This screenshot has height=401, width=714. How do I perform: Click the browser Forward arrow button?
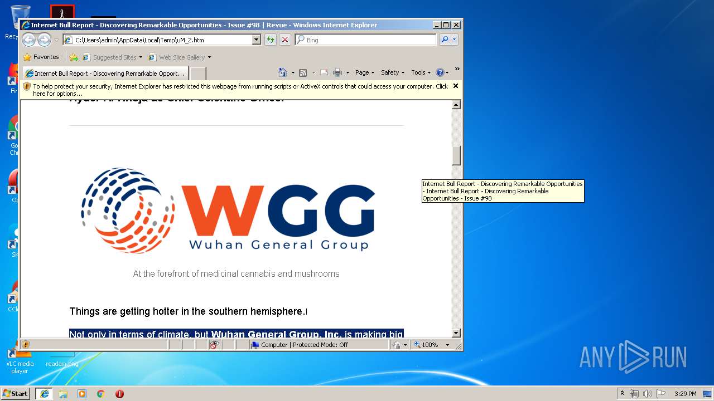pyautogui.click(x=44, y=40)
